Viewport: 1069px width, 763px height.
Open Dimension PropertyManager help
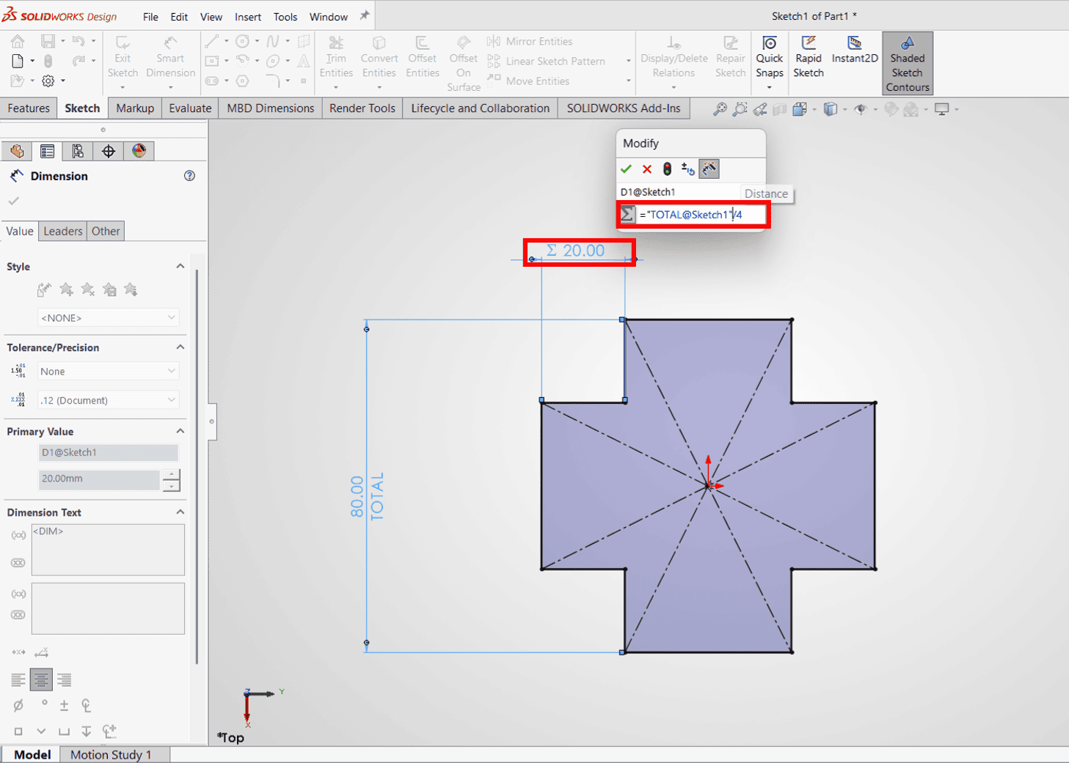[189, 176]
